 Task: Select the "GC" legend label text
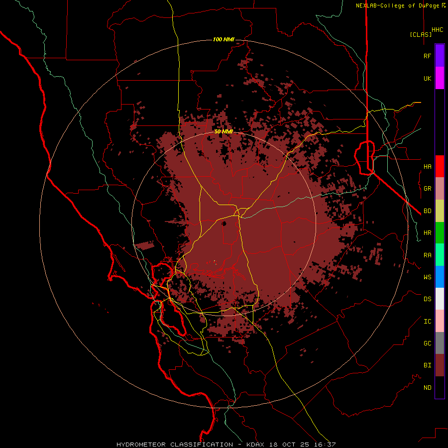tap(427, 343)
